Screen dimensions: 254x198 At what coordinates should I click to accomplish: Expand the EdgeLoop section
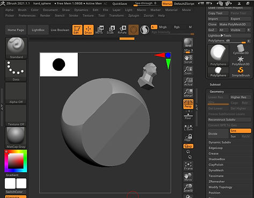pyautogui.click(x=215, y=148)
